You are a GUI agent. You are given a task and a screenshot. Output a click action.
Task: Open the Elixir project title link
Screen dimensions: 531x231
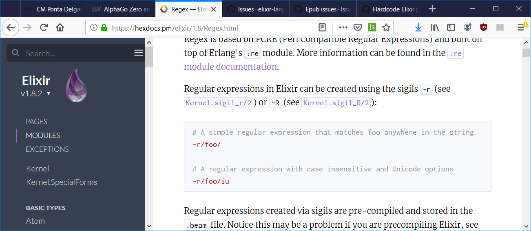tap(36, 80)
